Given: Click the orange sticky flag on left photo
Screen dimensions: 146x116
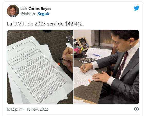Looking at the screenshot, I should click(x=59, y=64).
